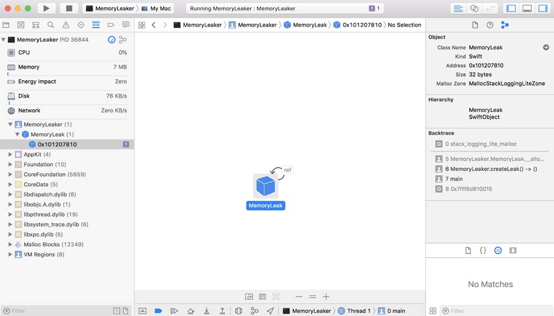Screen dimensions: 554x316
Task: Expand the Malloc Blocks (12249) group
Action: tap(11, 245)
